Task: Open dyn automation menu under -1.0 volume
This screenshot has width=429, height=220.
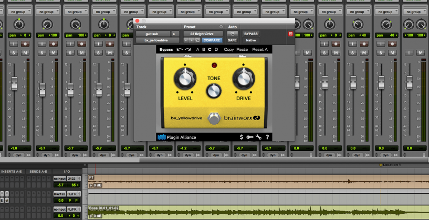Action: [19, 155]
